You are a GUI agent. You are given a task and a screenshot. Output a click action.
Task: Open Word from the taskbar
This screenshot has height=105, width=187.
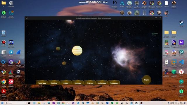pyautogui.click(x=107, y=103)
